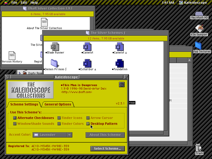Click the DXoft Silver Collection title folder icon
212x159 pixels.
(x=25, y=8)
